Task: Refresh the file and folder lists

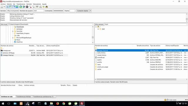Action: tap(21, 7)
